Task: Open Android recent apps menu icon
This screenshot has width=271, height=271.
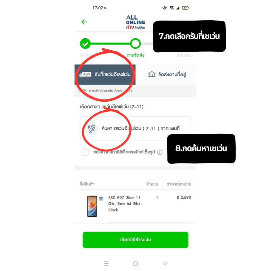Action: pyautogui.click(x=106, y=263)
